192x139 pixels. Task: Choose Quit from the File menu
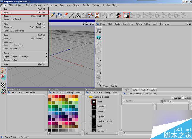(x=25, y=64)
